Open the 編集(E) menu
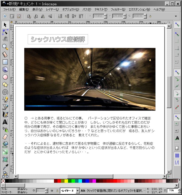 point(24,9)
